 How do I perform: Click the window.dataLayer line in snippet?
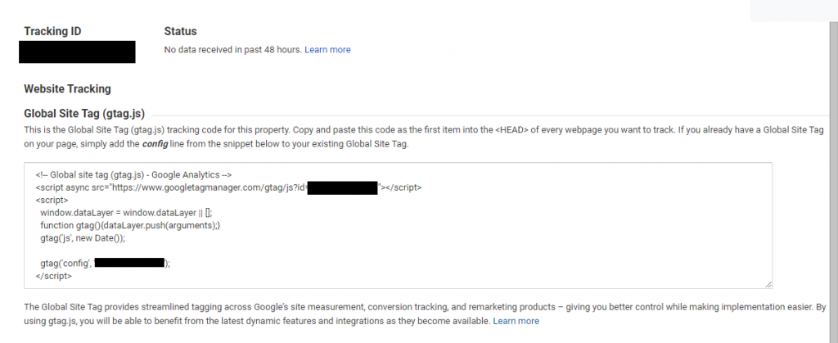(126, 212)
